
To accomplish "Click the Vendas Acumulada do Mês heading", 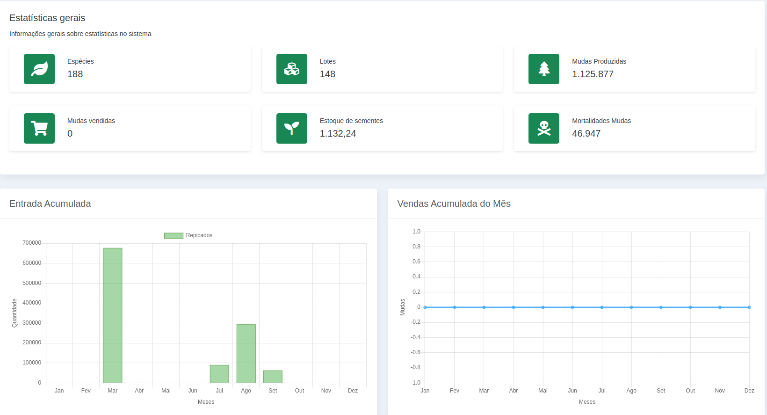I will click(x=454, y=204).
